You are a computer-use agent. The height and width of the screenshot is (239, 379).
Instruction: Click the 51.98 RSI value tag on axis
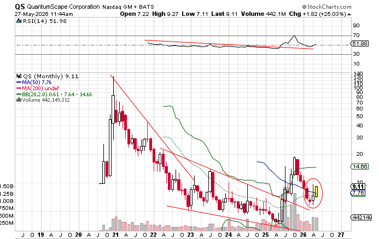click(x=359, y=44)
